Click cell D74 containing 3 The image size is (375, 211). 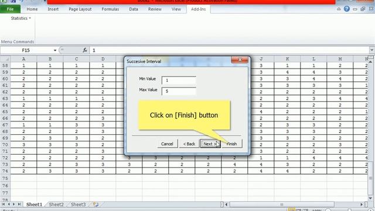pyautogui.click(x=103, y=171)
